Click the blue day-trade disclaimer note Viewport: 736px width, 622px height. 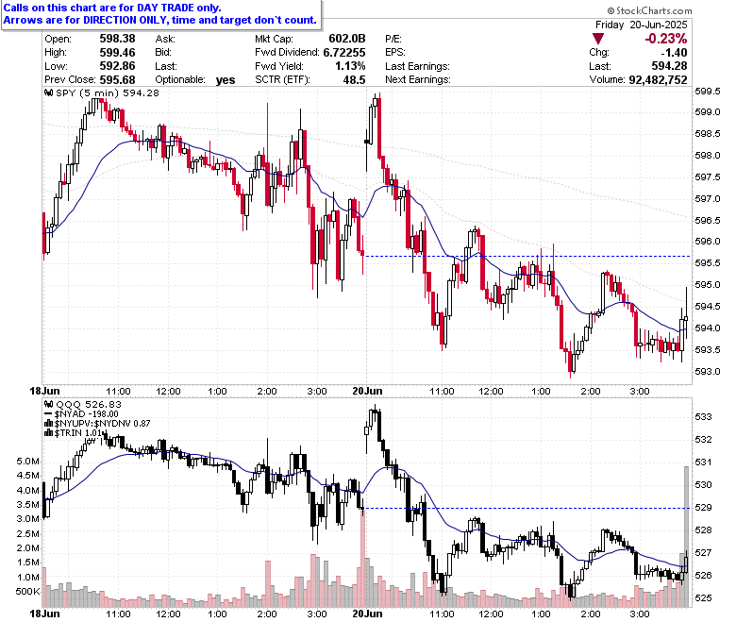(x=160, y=14)
